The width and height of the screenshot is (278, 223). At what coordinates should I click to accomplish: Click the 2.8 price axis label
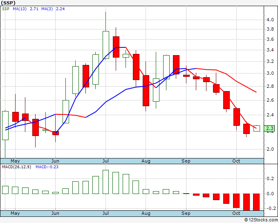pos(270,86)
